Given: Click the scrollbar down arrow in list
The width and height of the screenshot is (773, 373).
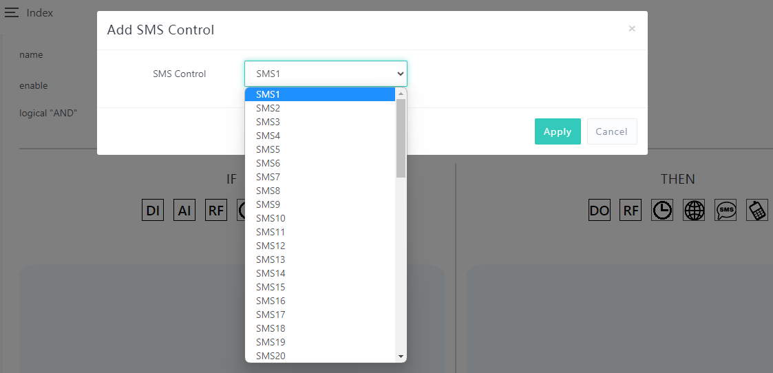Looking at the screenshot, I should pyautogui.click(x=401, y=356).
